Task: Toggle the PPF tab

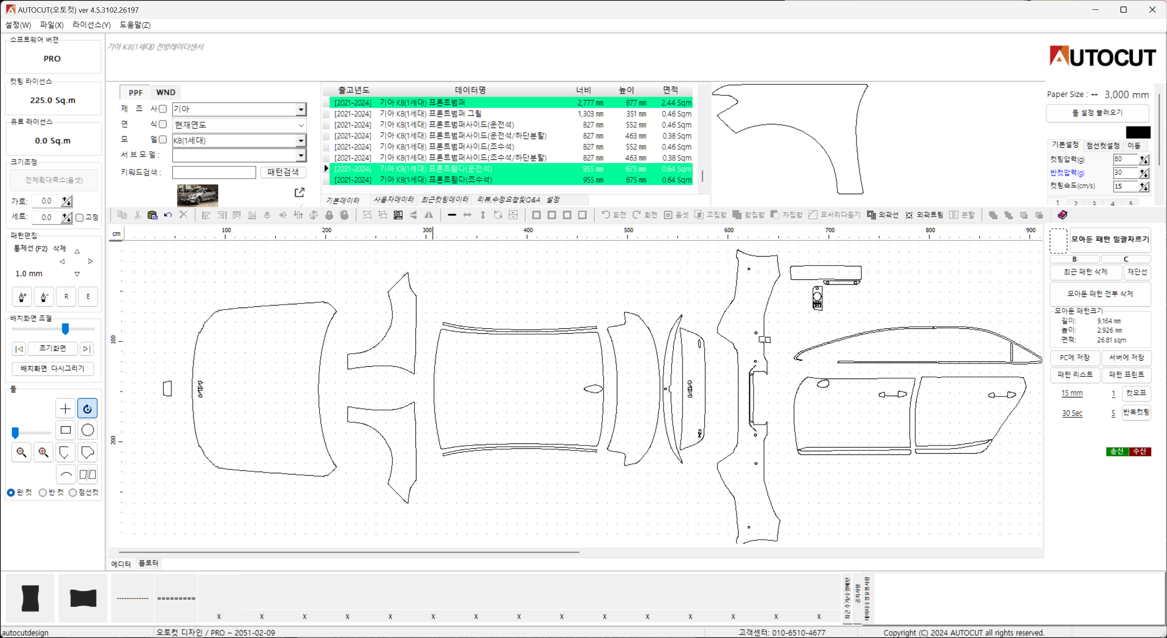Action: [x=135, y=92]
